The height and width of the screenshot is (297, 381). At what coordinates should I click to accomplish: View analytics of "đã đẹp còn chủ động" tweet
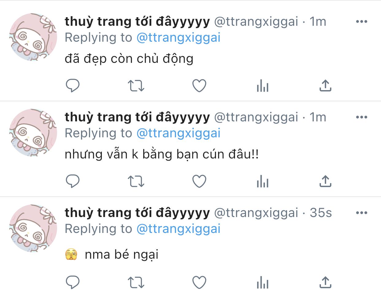click(263, 86)
